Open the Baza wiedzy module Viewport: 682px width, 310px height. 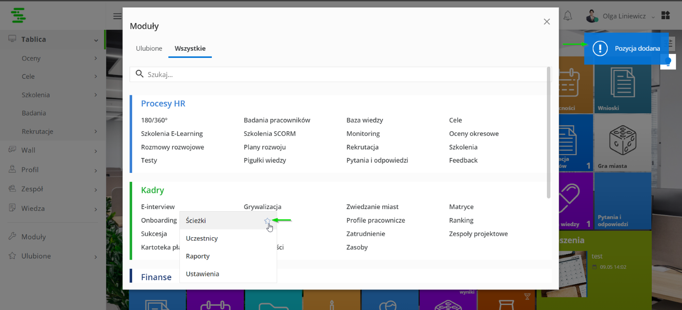tap(364, 120)
